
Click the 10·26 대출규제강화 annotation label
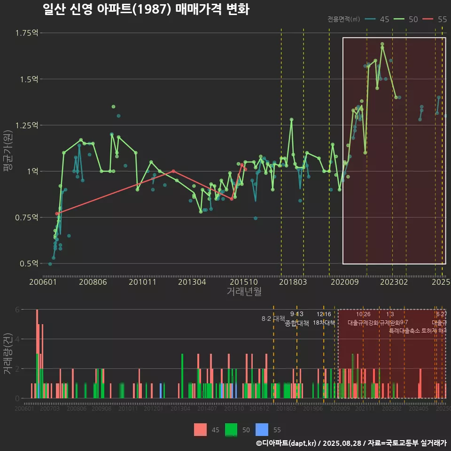363,319
